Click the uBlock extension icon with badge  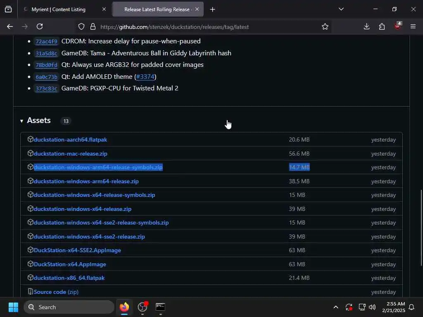pos(398,26)
